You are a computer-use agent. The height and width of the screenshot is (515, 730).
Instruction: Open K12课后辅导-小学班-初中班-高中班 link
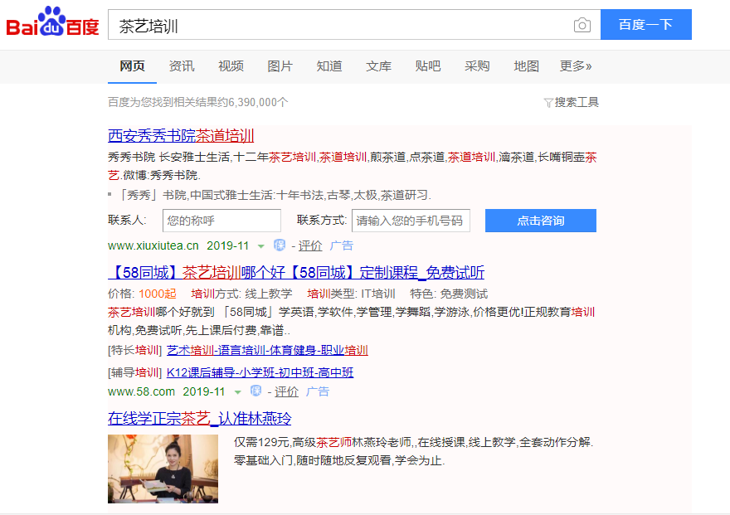260,372
